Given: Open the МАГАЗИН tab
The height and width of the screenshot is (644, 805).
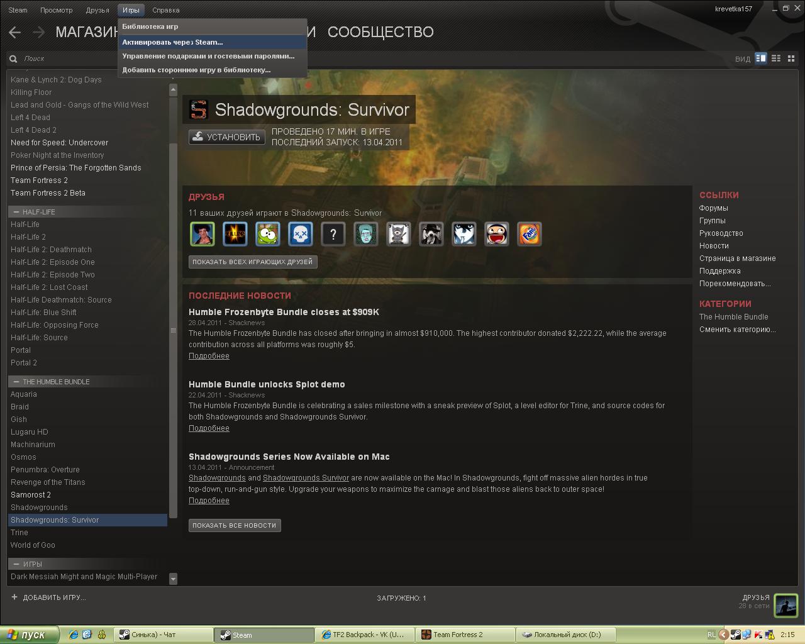Looking at the screenshot, I should click(x=86, y=32).
